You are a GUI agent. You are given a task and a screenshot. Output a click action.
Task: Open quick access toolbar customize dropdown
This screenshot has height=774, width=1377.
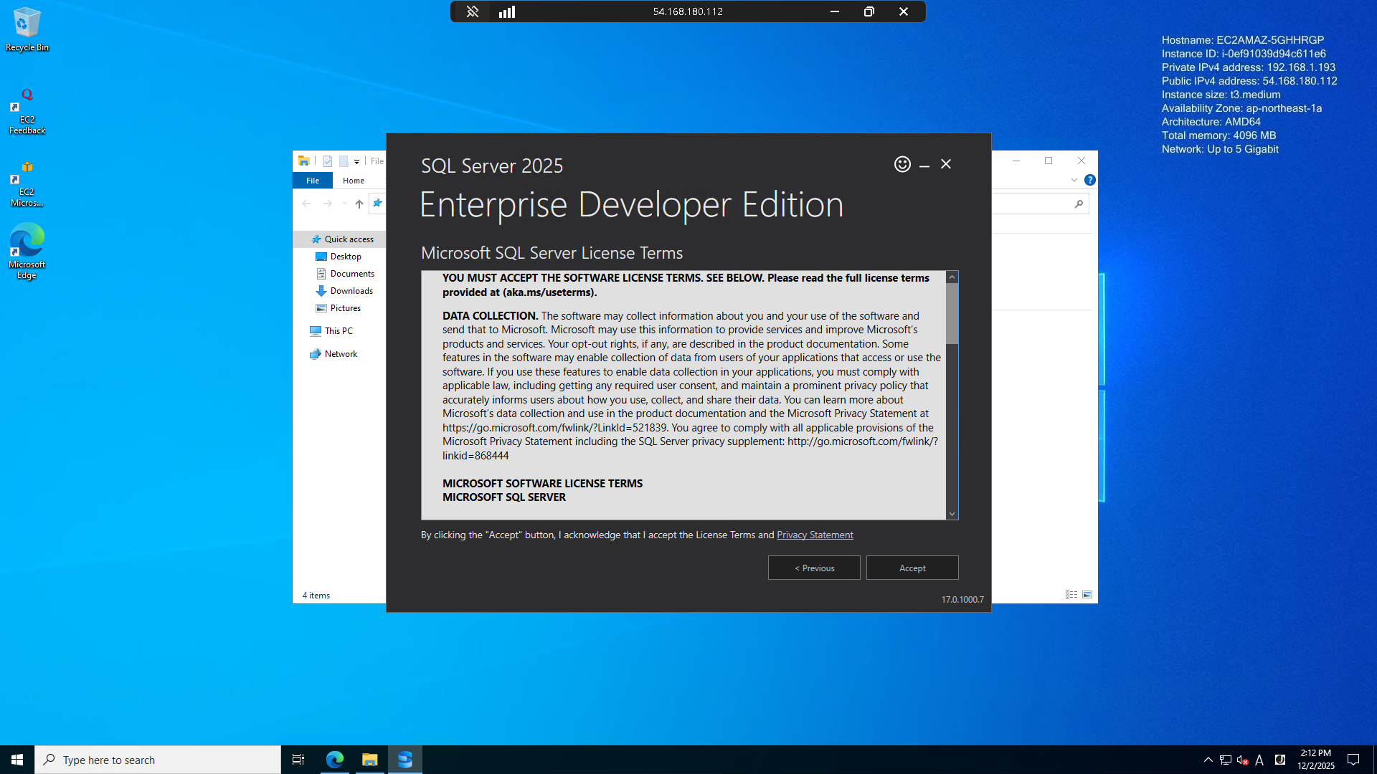[x=356, y=161]
